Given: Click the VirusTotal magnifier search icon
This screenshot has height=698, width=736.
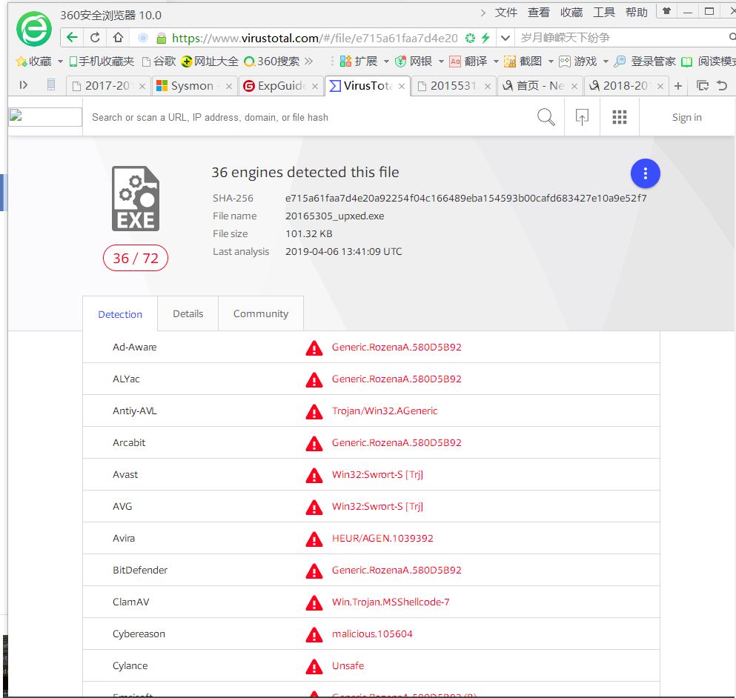Looking at the screenshot, I should (x=546, y=117).
